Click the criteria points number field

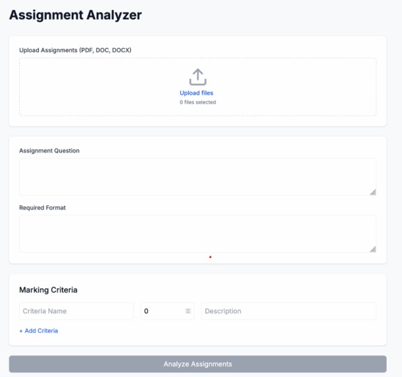[167, 311]
